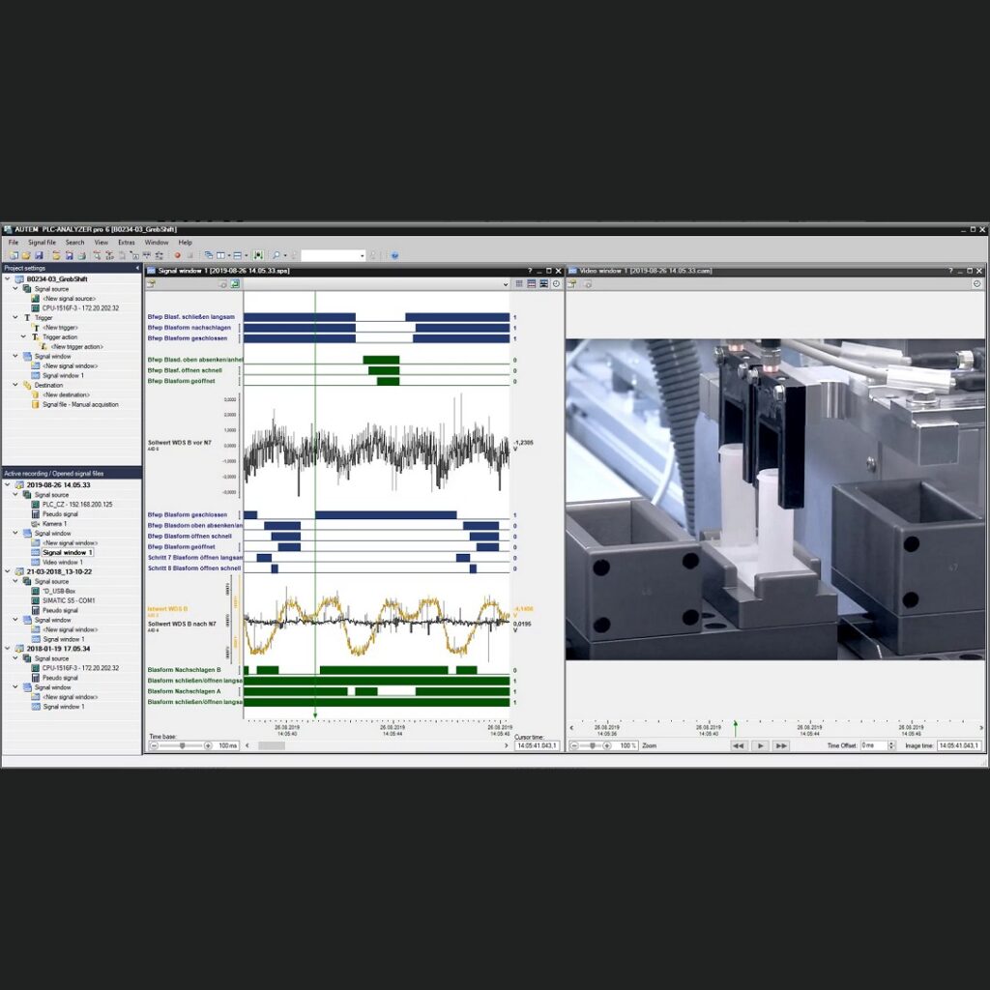Click the minus zoom-out icon in the Video window
Viewport: 990px width, 990px height.
[574, 745]
